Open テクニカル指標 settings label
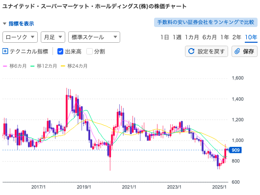 (x=29, y=52)
